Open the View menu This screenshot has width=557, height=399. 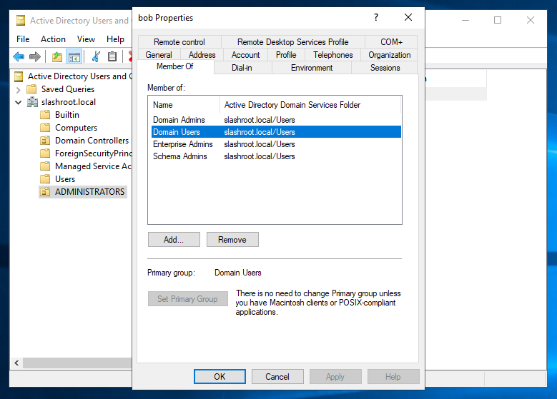click(x=86, y=39)
